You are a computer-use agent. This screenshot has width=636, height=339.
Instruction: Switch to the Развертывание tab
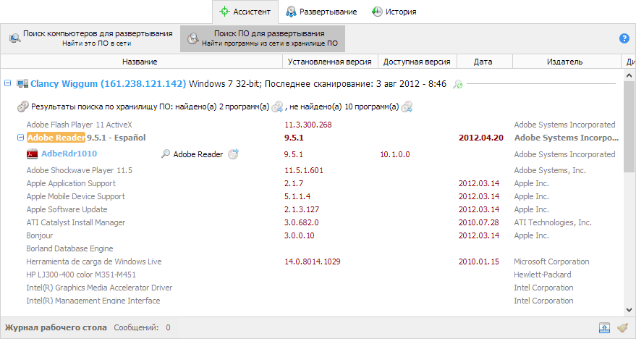coord(321,12)
